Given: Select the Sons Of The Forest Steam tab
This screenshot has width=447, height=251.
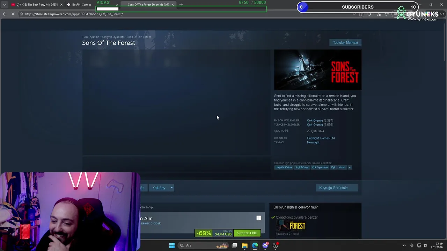Looking at the screenshot, I should point(148,5).
